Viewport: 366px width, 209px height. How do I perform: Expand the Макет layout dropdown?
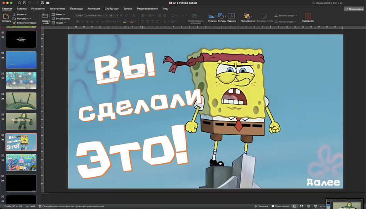(64, 14)
